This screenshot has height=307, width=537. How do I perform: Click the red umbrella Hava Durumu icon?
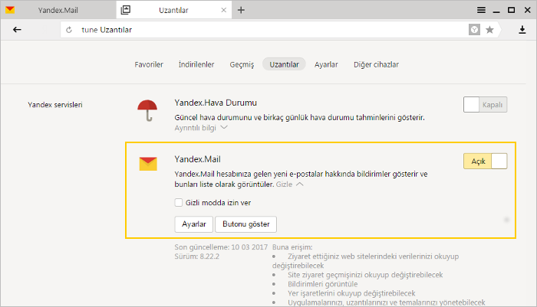147,110
